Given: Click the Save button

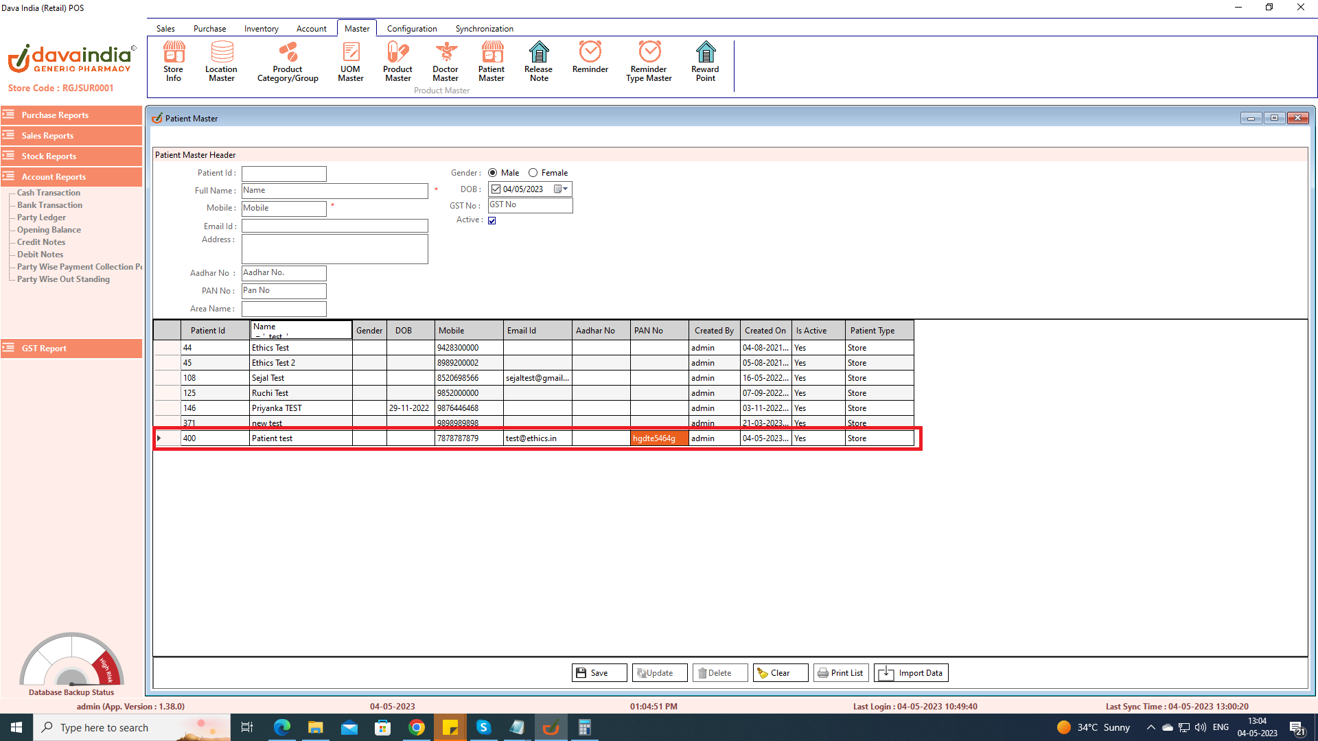Looking at the screenshot, I should pyautogui.click(x=599, y=673).
